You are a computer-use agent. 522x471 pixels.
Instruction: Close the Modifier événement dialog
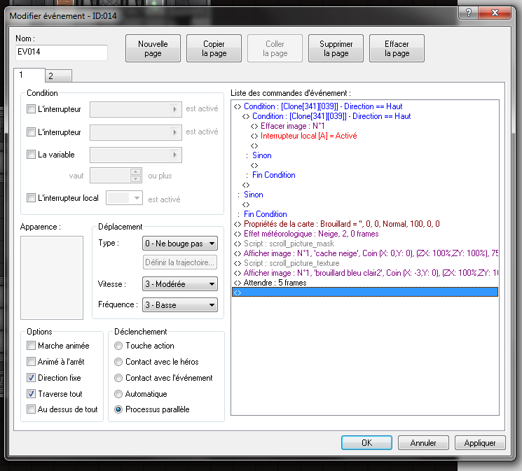click(495, 13)
